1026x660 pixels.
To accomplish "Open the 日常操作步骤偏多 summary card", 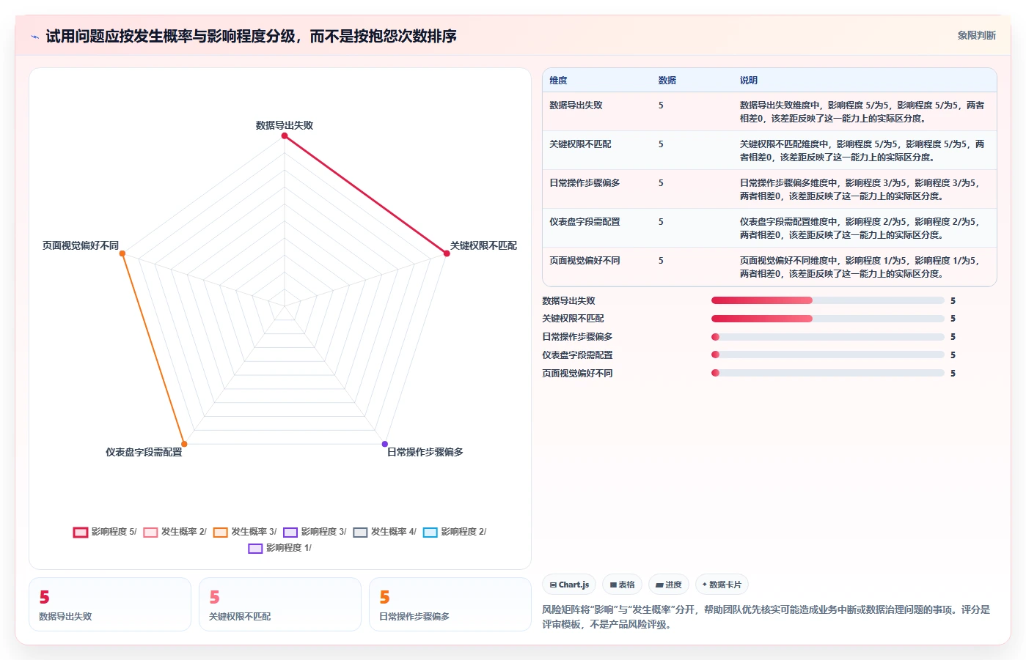I will pos(450,604).
